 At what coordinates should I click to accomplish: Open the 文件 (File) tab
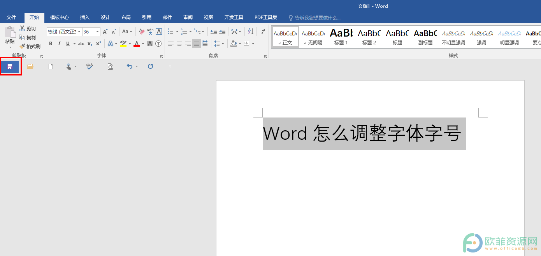(x=11, y=18)
